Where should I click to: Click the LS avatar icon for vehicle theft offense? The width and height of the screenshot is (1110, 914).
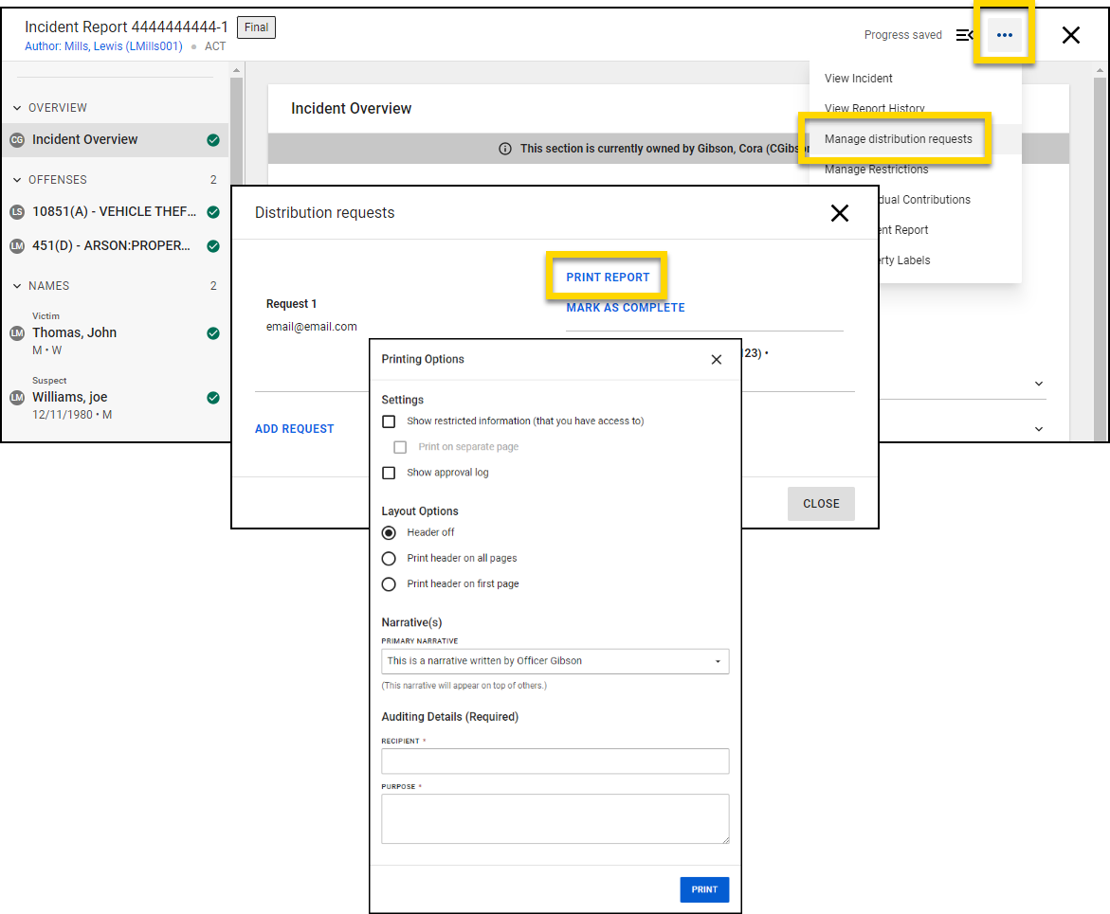click(x=16, y=211)
